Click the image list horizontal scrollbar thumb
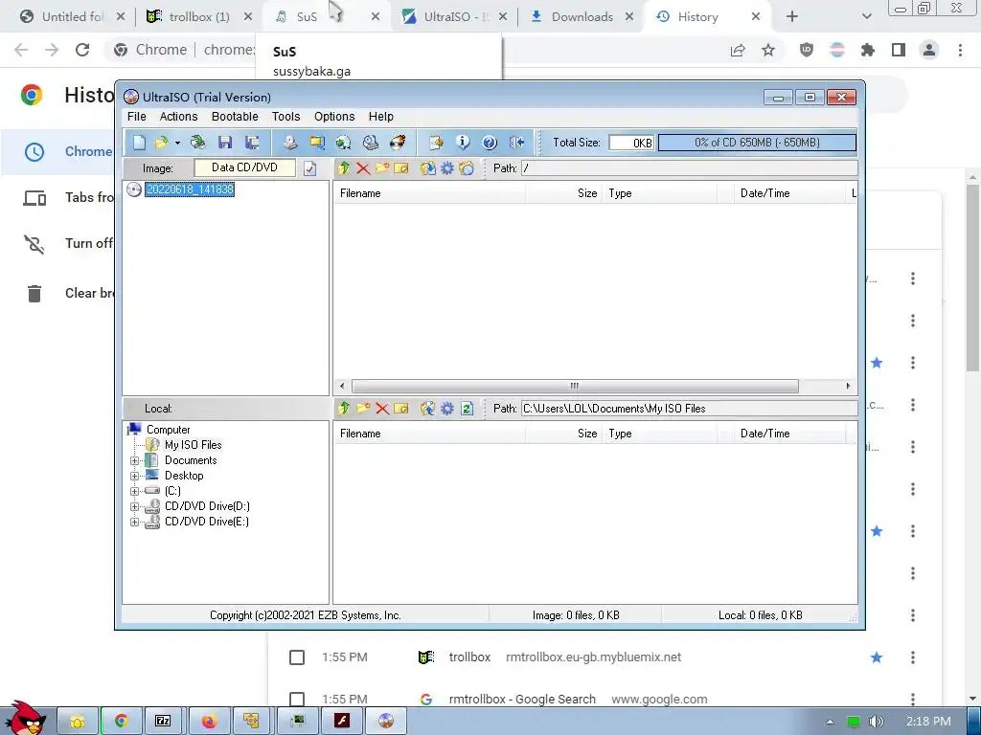The image size is (981, 735). tap(575, 386)
